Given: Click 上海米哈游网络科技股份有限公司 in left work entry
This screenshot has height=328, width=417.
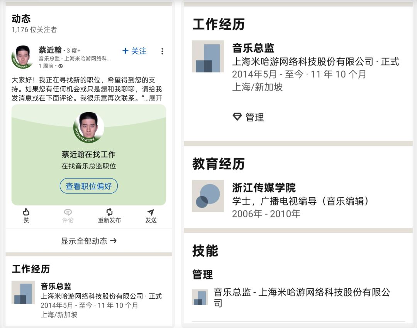Looking at the screenshot, I should click(x=92, y=296).
